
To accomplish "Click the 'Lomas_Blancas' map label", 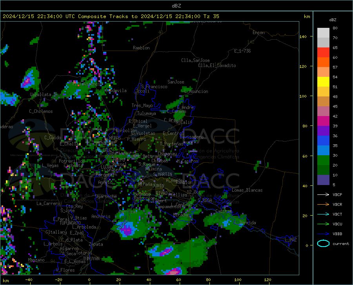I will point(247,190).
